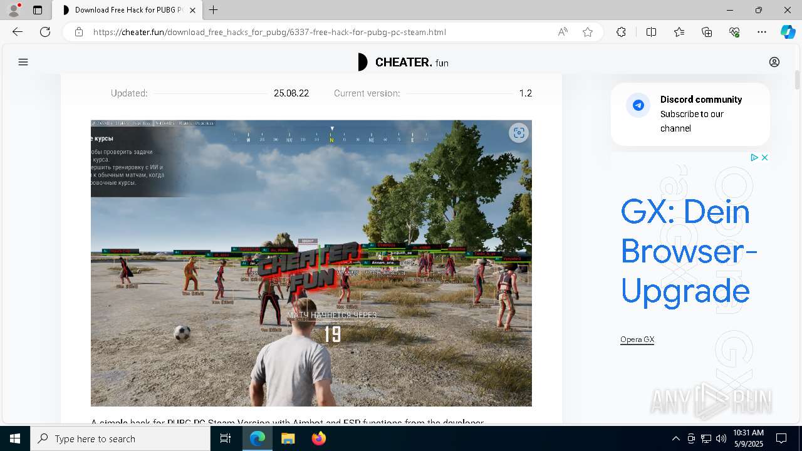Viewport: 802px width, 451px height.
Task: Click the updated date 25.08.22
Action: tap(291, 93)
